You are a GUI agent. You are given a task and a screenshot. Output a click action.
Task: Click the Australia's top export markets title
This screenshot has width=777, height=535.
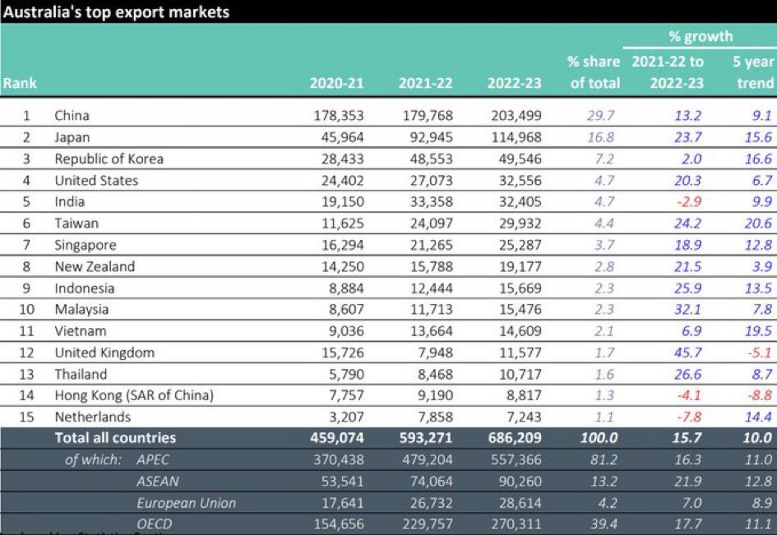tap(116, 12)
